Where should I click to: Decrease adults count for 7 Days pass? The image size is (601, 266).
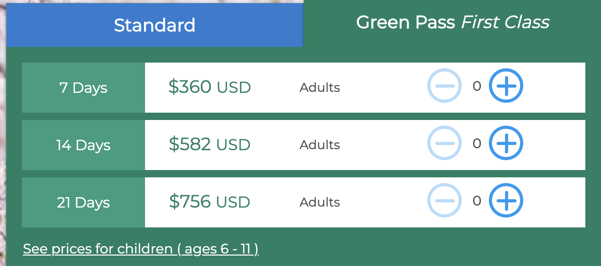pyautogui.click(x=444, y=86)
